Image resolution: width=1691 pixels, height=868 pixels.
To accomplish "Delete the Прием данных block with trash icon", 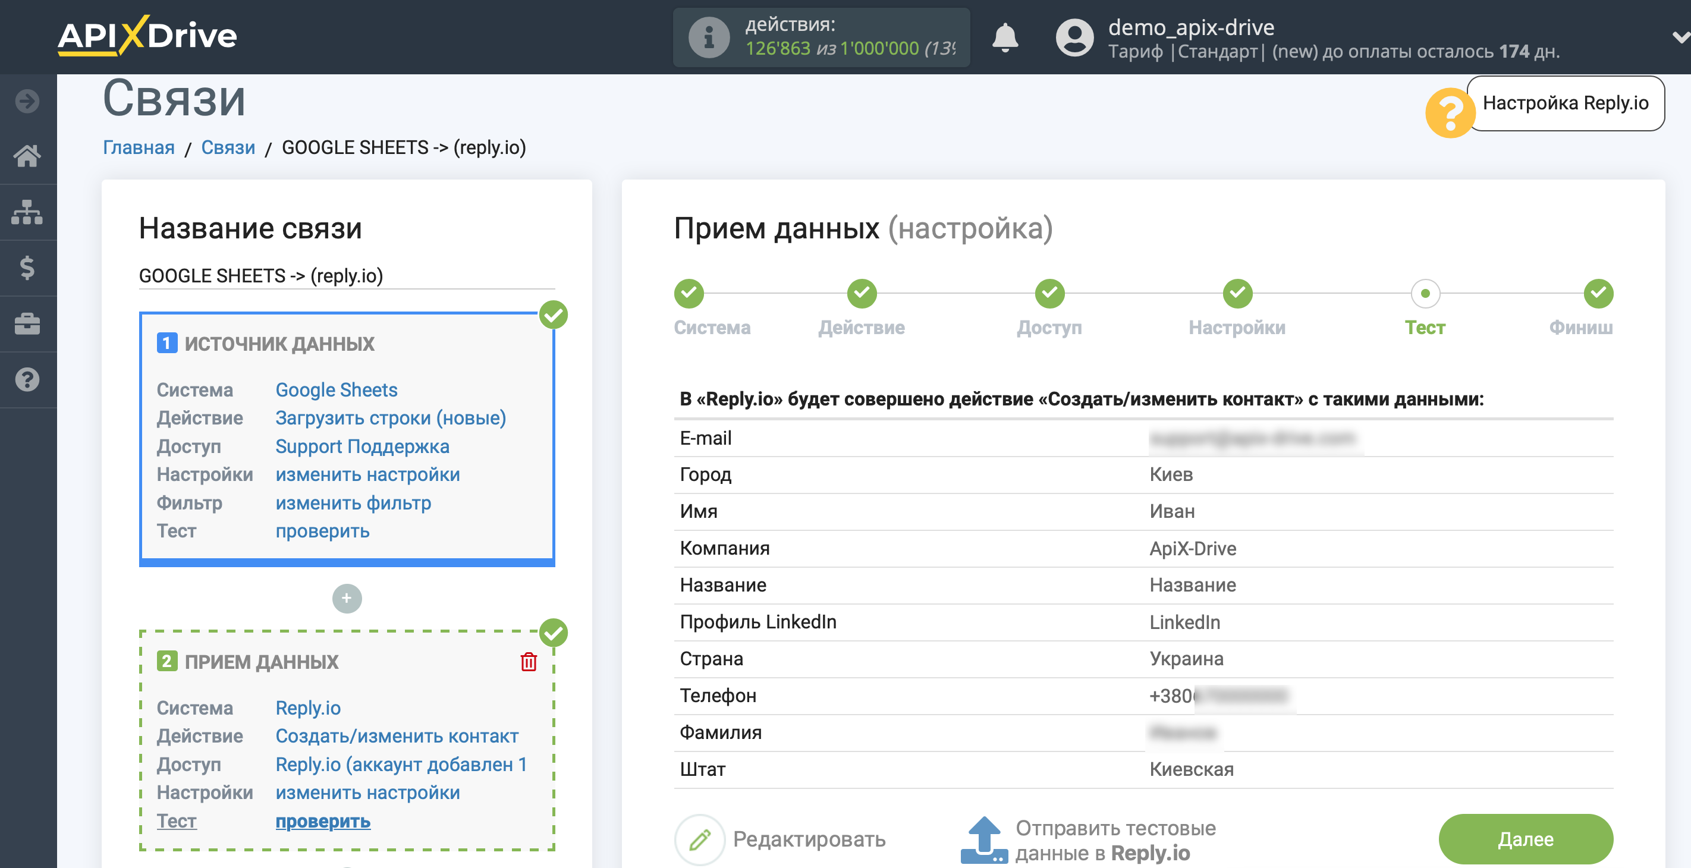I will coord(529,662).
